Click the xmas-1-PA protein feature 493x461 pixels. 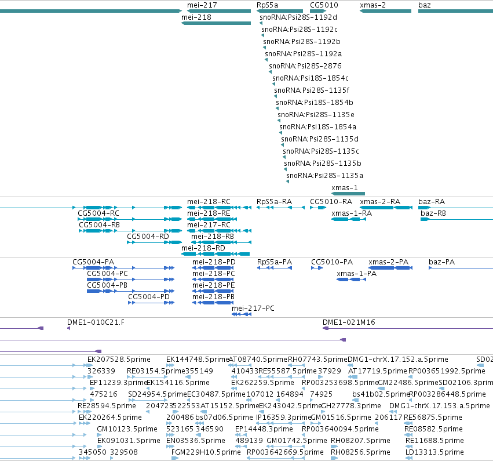pos(351,279)
